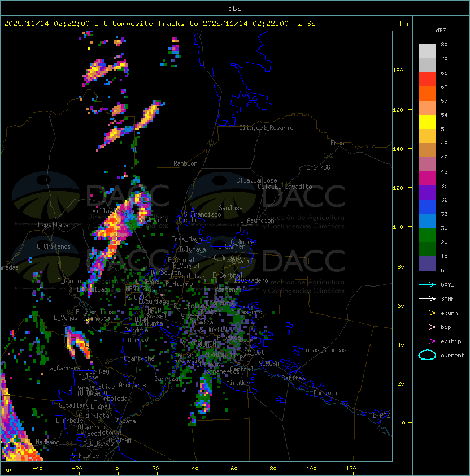Click the storm cell south of L_Vegas

tap(78, 343)
